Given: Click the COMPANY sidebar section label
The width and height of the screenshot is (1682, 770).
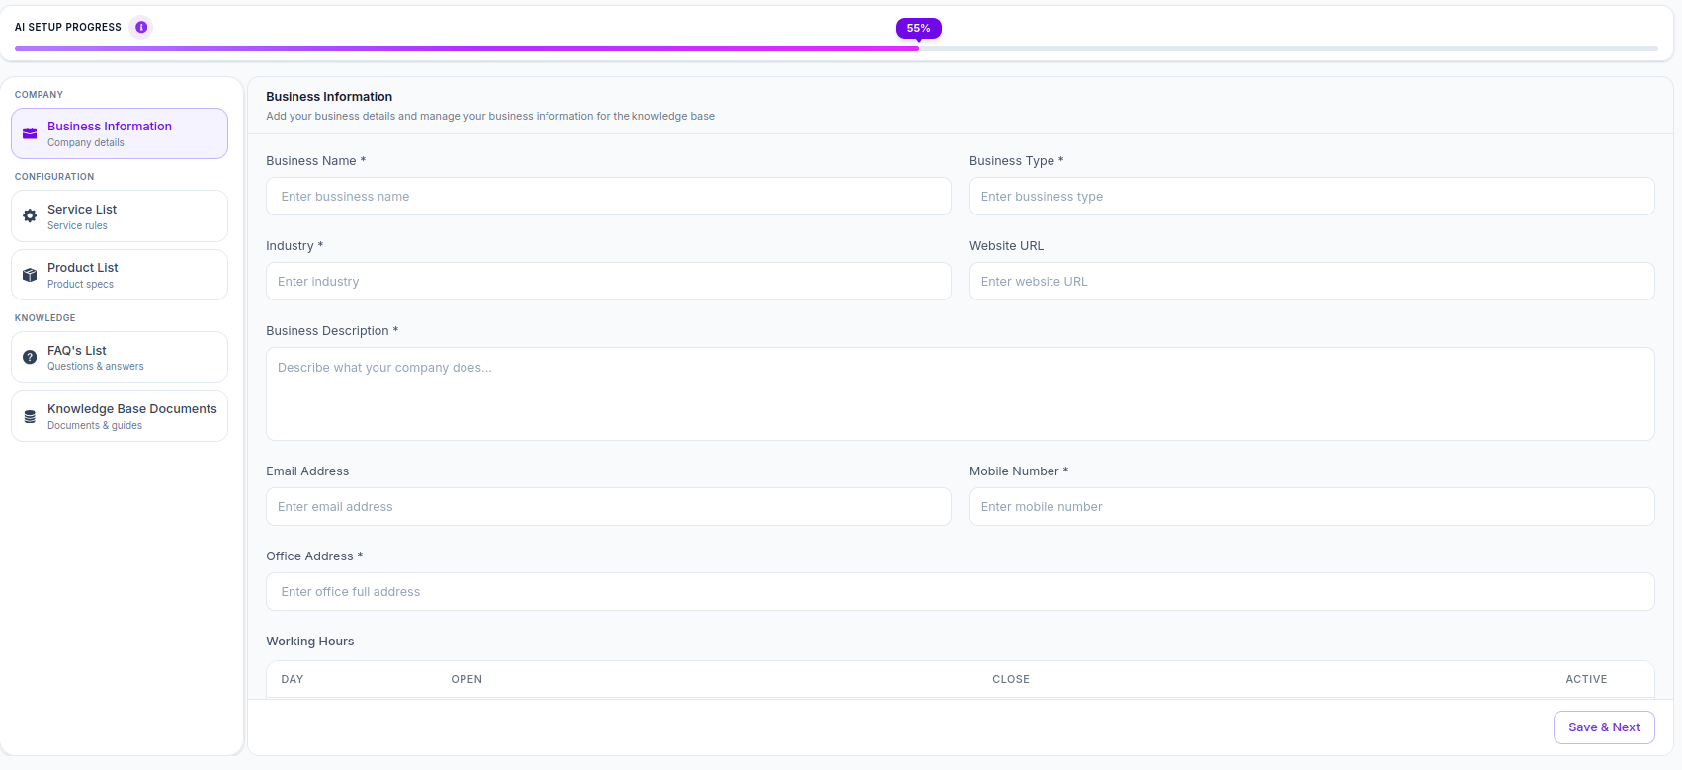Looking at the screenshot, I should [39, 95].
